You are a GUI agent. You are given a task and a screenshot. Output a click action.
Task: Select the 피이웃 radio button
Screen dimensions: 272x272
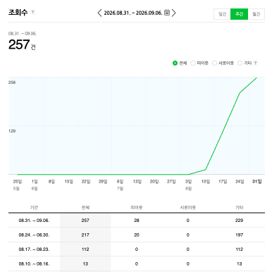click(x=193, y=63)
